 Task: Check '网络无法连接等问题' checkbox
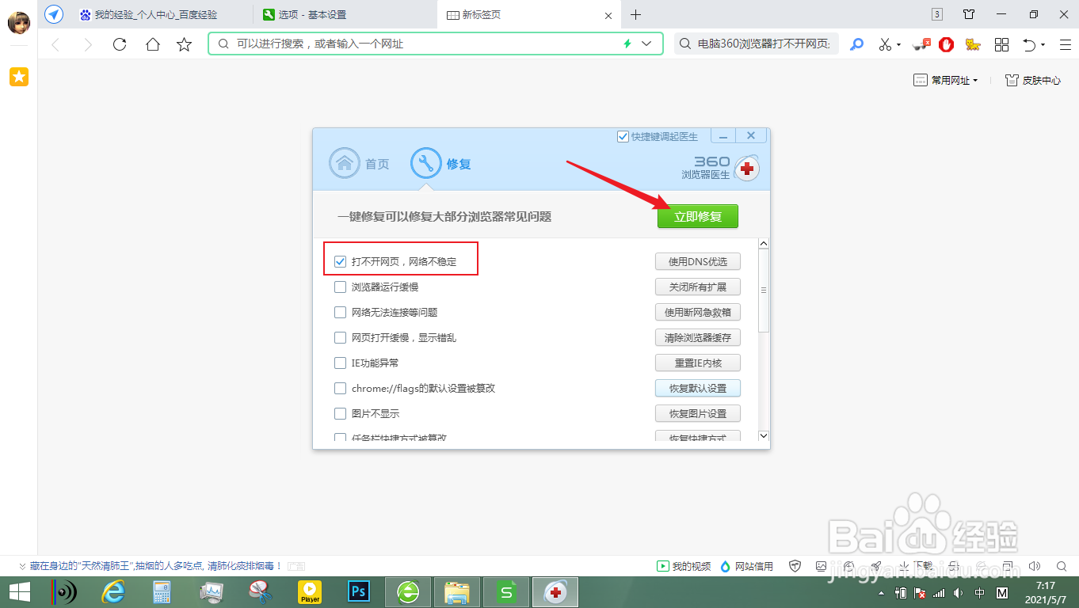341,312
